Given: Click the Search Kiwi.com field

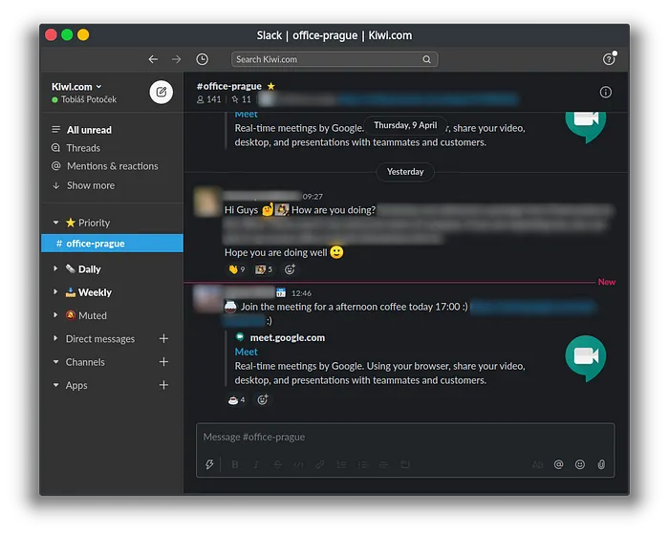Looking at the screenshot, I should pos(334,59).
